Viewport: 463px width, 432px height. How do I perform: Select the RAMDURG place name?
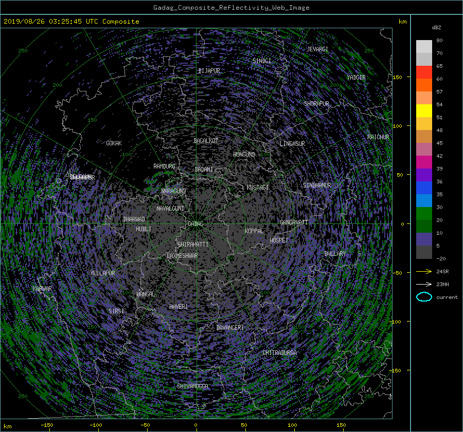point(164,166)
